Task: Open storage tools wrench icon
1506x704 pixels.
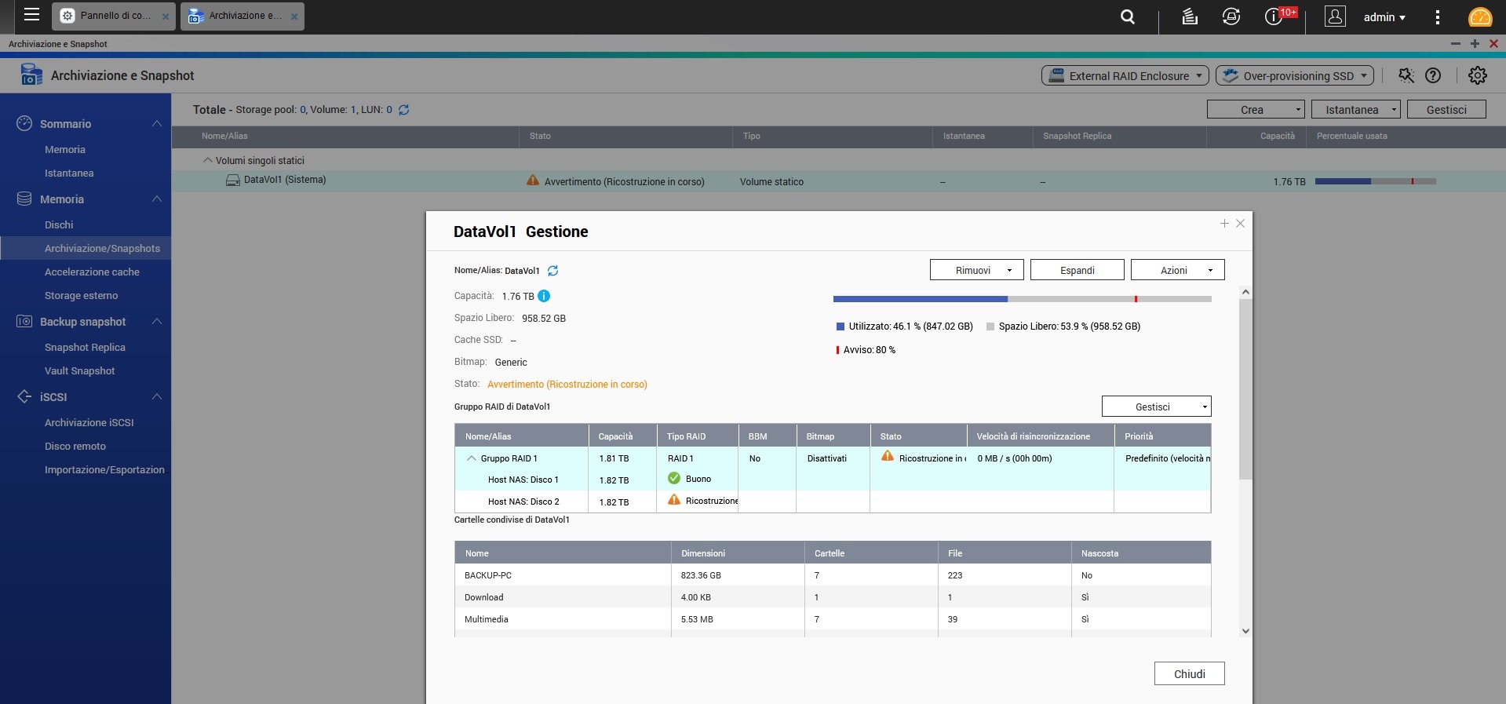Action: coord(1406,75)
